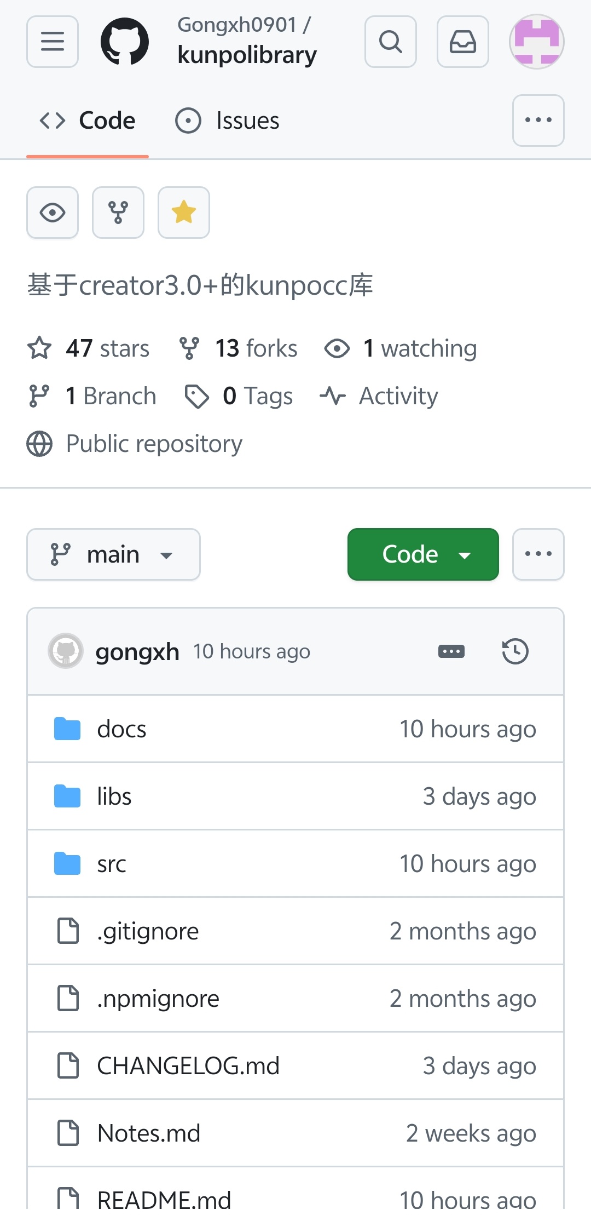
Task: Go to GitHub homepage via Octocat logo
Action: coord(125,42)
